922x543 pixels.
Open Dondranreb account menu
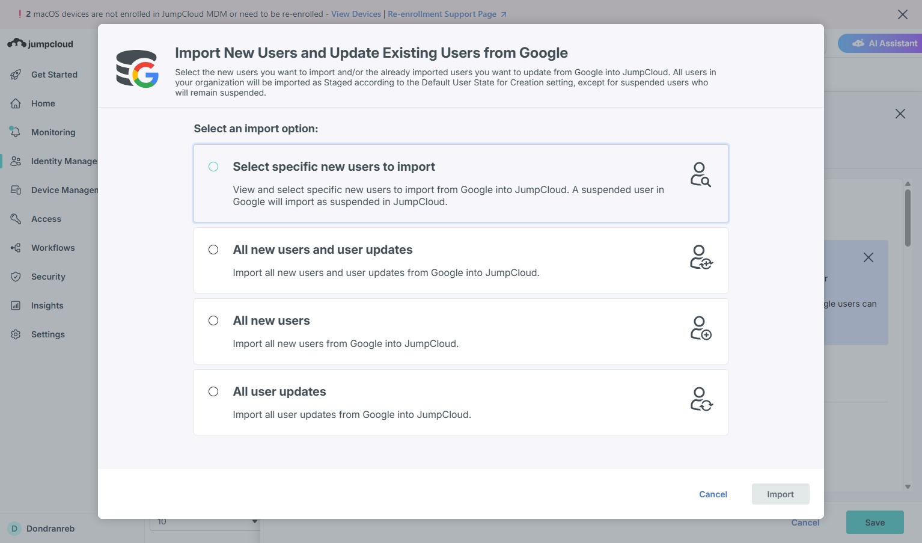[x=50, y=529]
